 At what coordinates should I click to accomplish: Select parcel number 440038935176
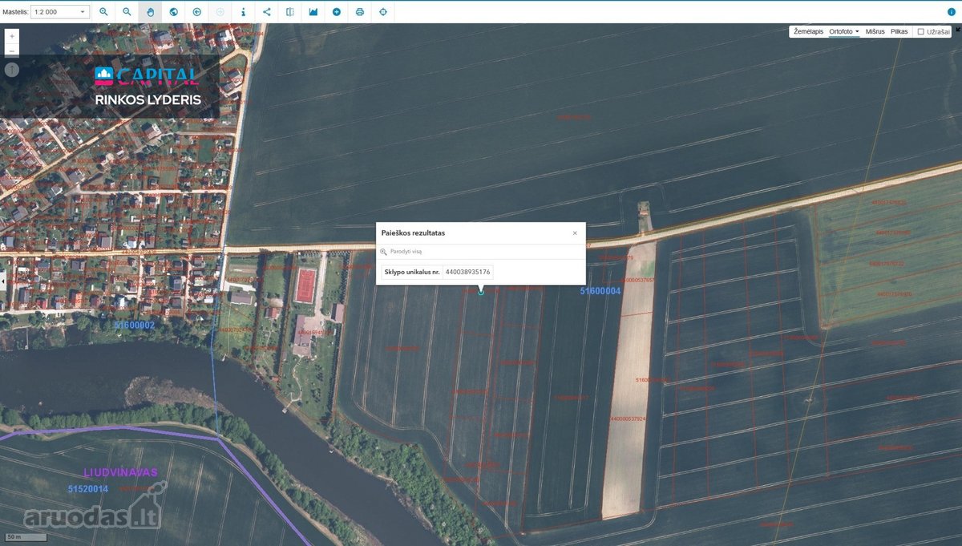click(468, 273)
